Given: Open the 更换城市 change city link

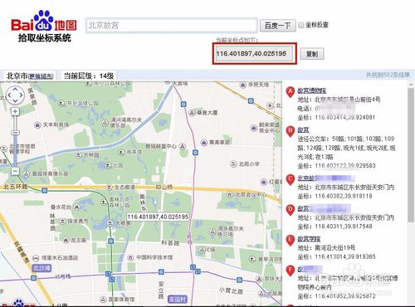Looking at the screenshot, I should [41, 76].
